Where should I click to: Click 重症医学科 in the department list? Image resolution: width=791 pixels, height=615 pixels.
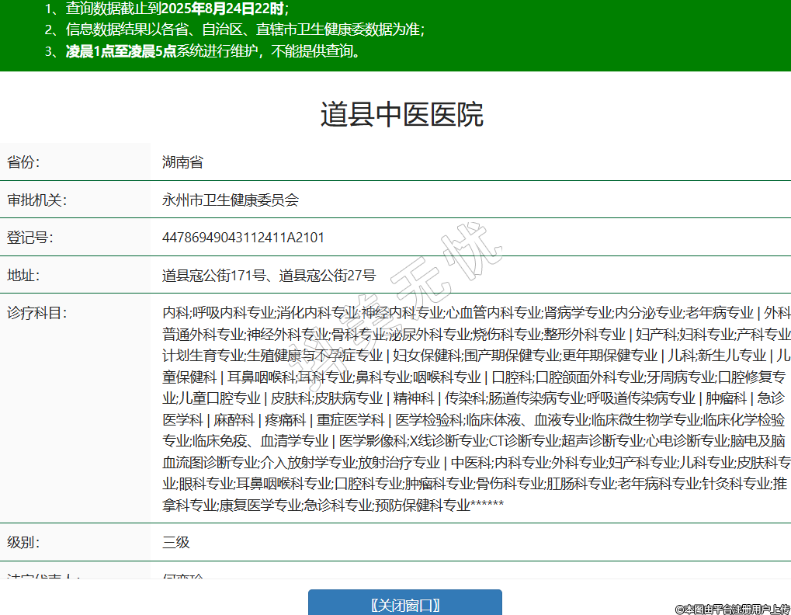350,420
